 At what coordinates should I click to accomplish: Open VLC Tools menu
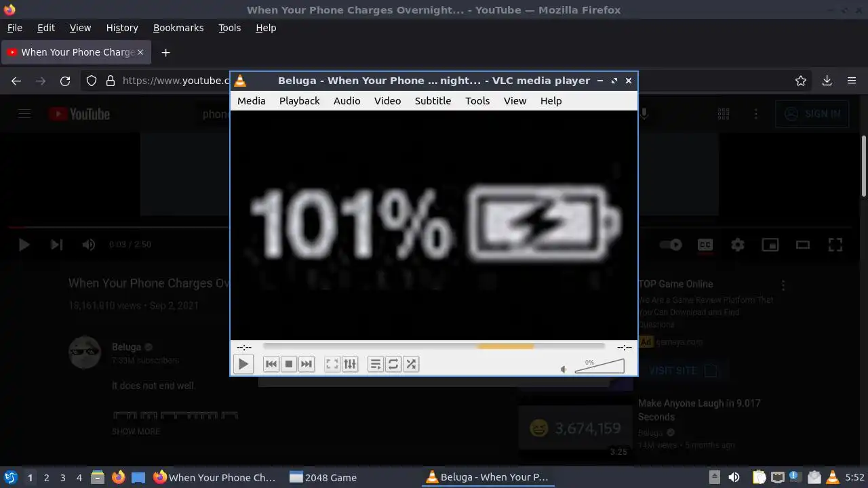(x=477, y=100)
